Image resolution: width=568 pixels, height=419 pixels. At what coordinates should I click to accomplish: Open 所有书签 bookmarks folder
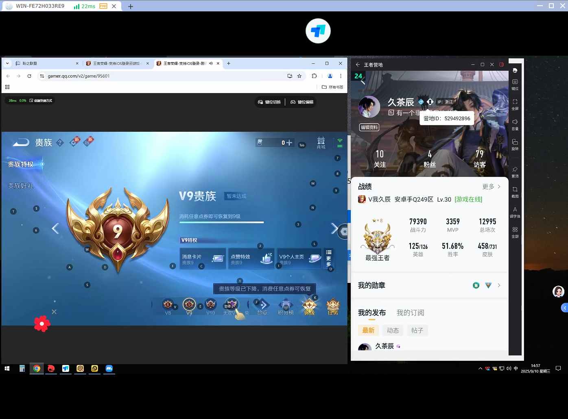point(332,87)
